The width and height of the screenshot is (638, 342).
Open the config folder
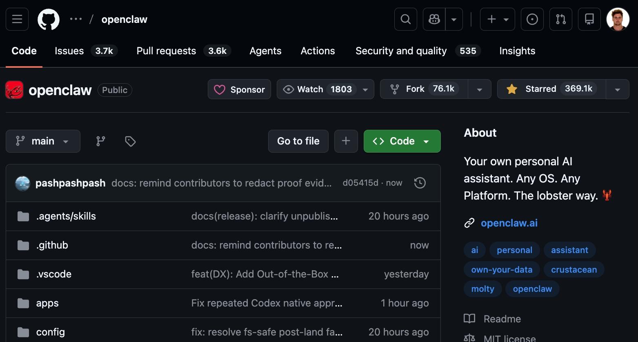51,332
